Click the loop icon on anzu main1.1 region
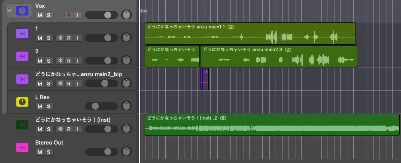 [x=231, y=27]
